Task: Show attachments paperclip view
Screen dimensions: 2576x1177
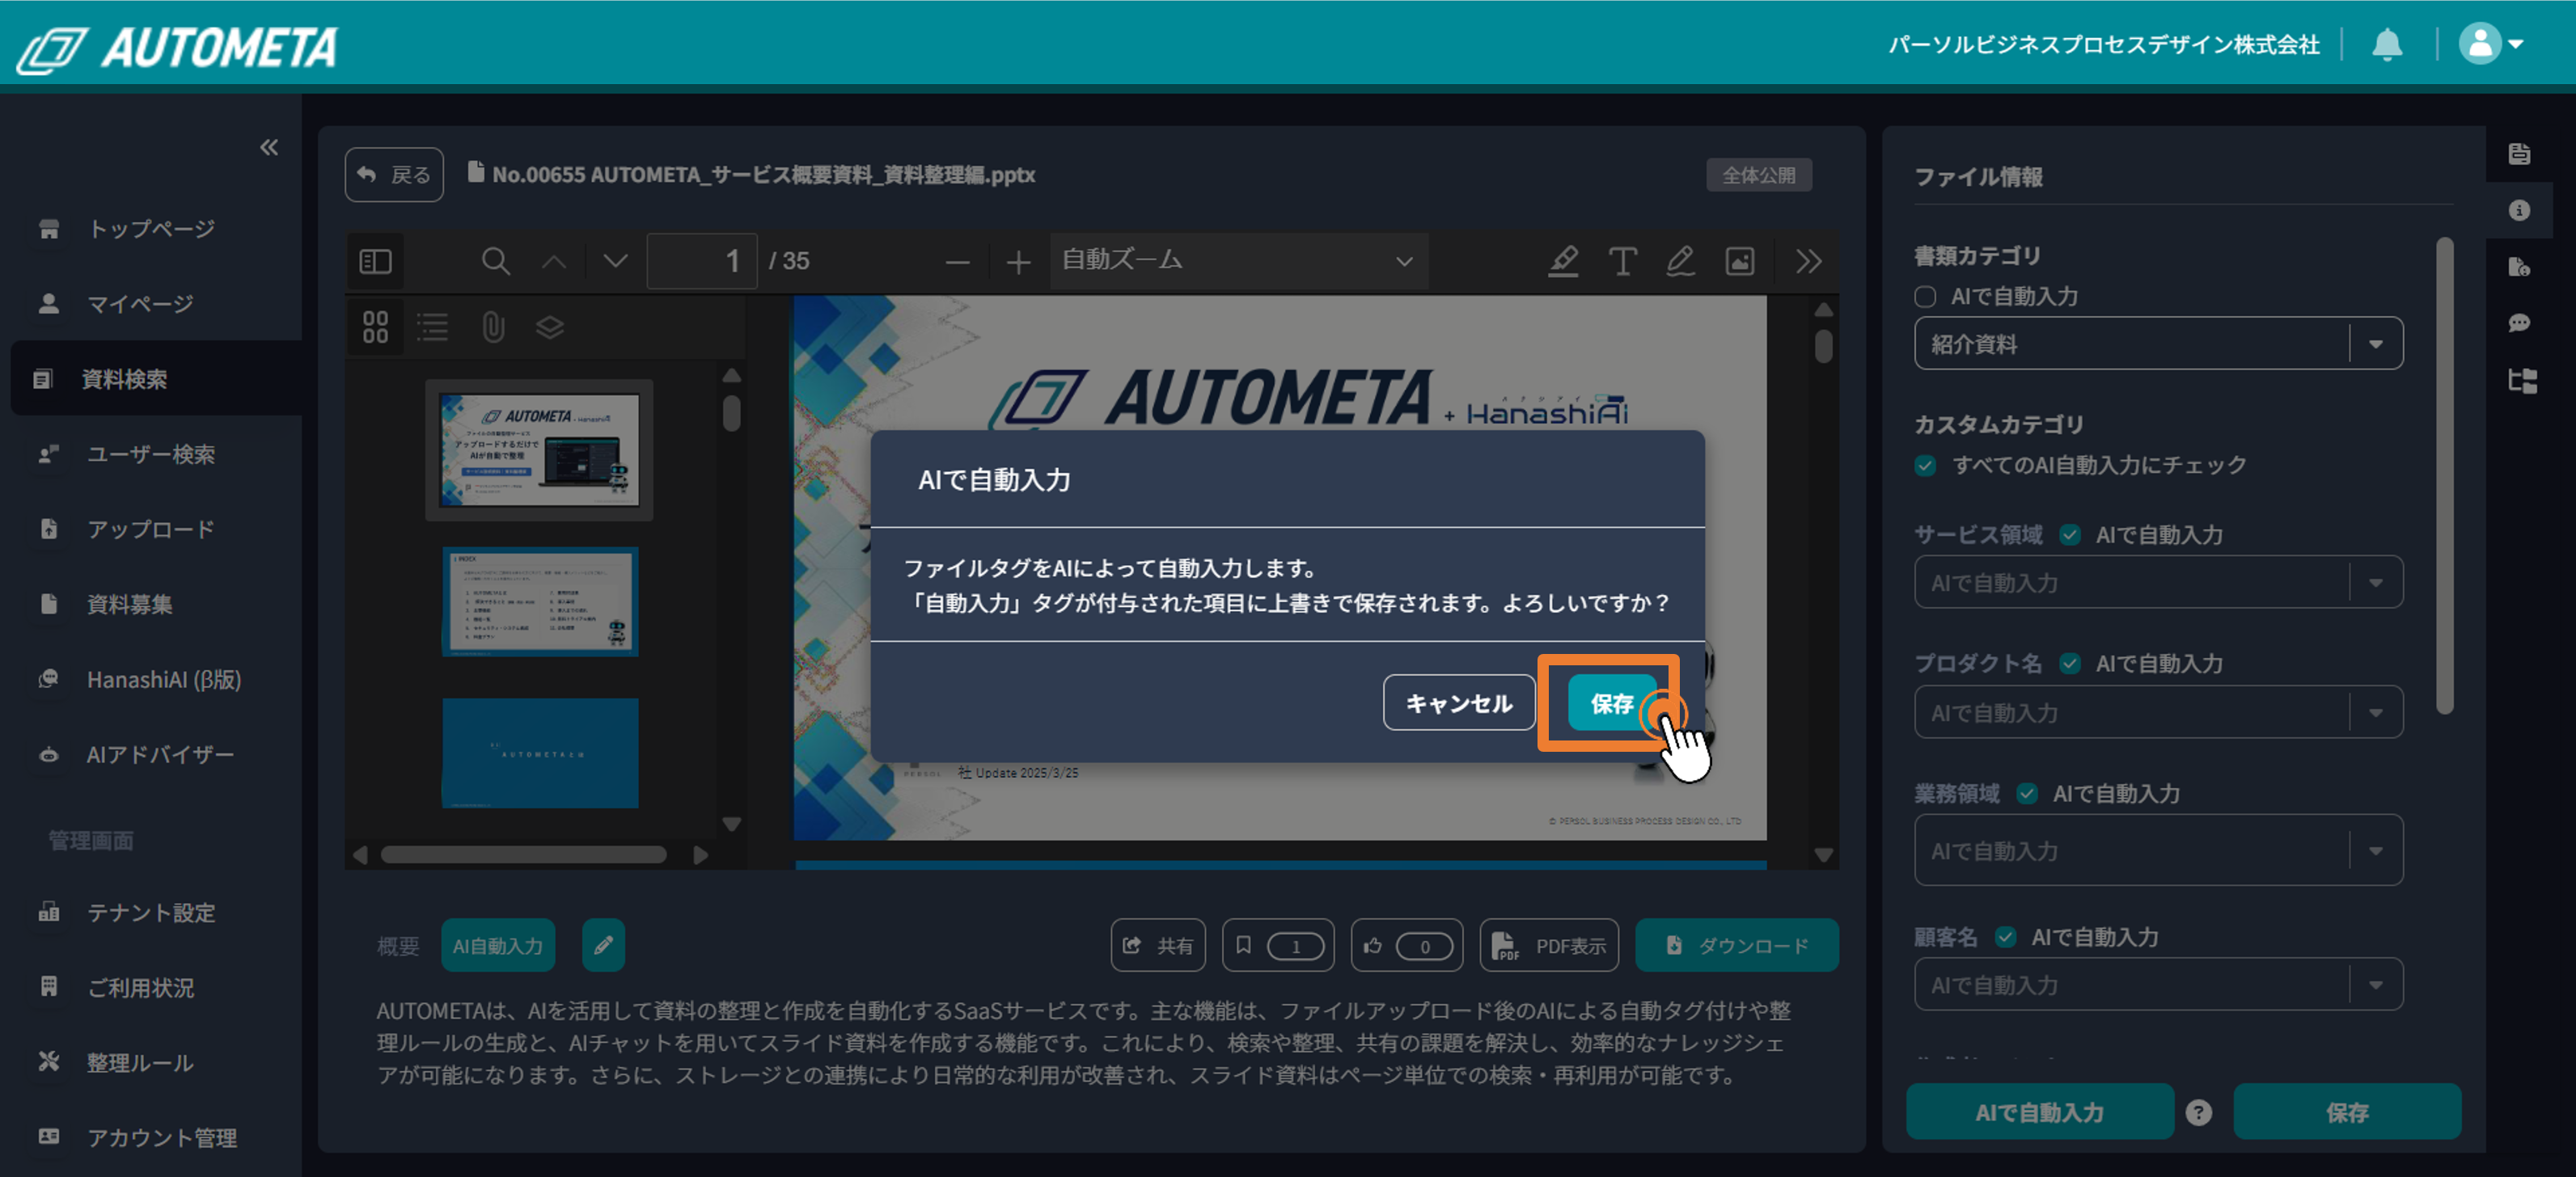Action: click(x=493, y=327)
